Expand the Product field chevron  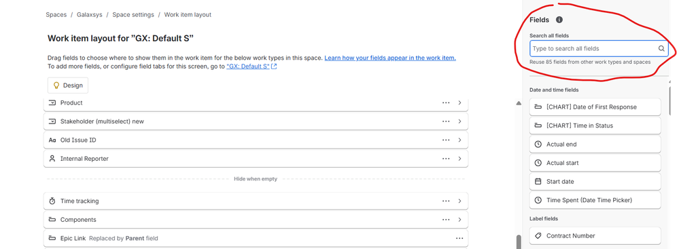point(459,103)
